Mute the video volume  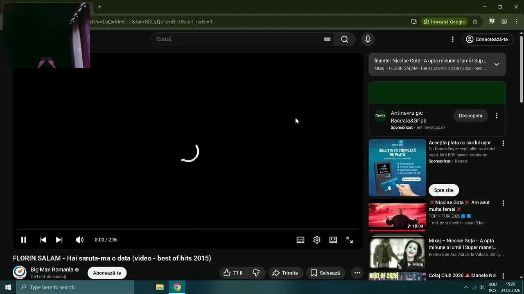[x=80, y=240]
